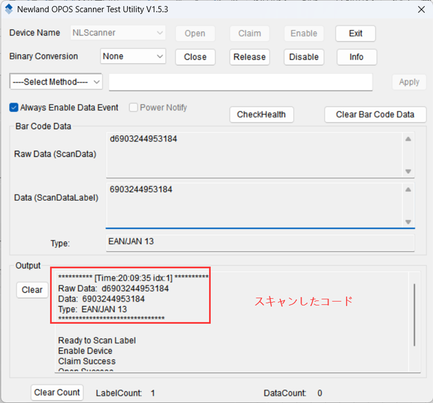This screenshot has width=433, height=403.
Task: Click the Clear Count button
Action: (x=57, y=393)
